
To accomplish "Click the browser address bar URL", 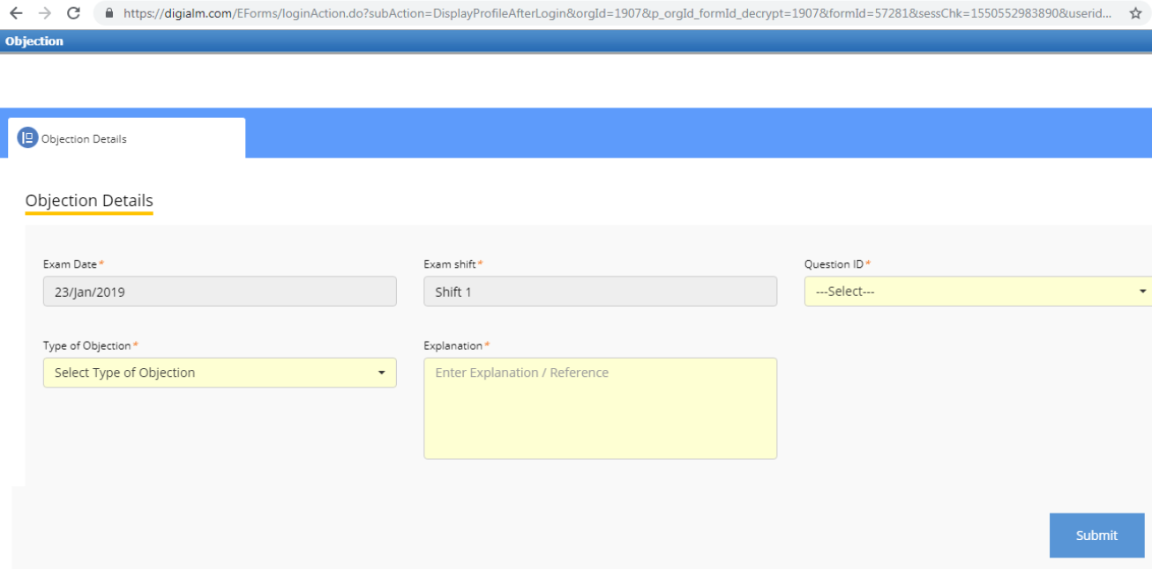I will coord(617,13).
